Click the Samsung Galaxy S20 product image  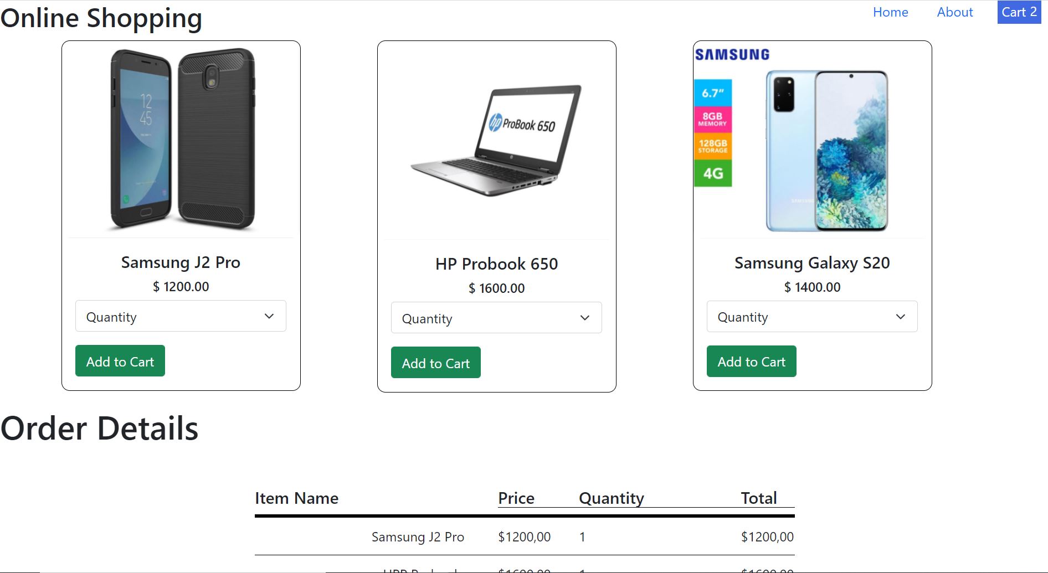click(811, 138)
